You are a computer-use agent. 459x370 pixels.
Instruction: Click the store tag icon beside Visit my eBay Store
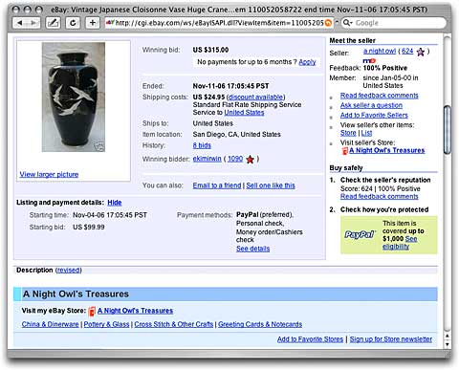(x=92, y=311)
